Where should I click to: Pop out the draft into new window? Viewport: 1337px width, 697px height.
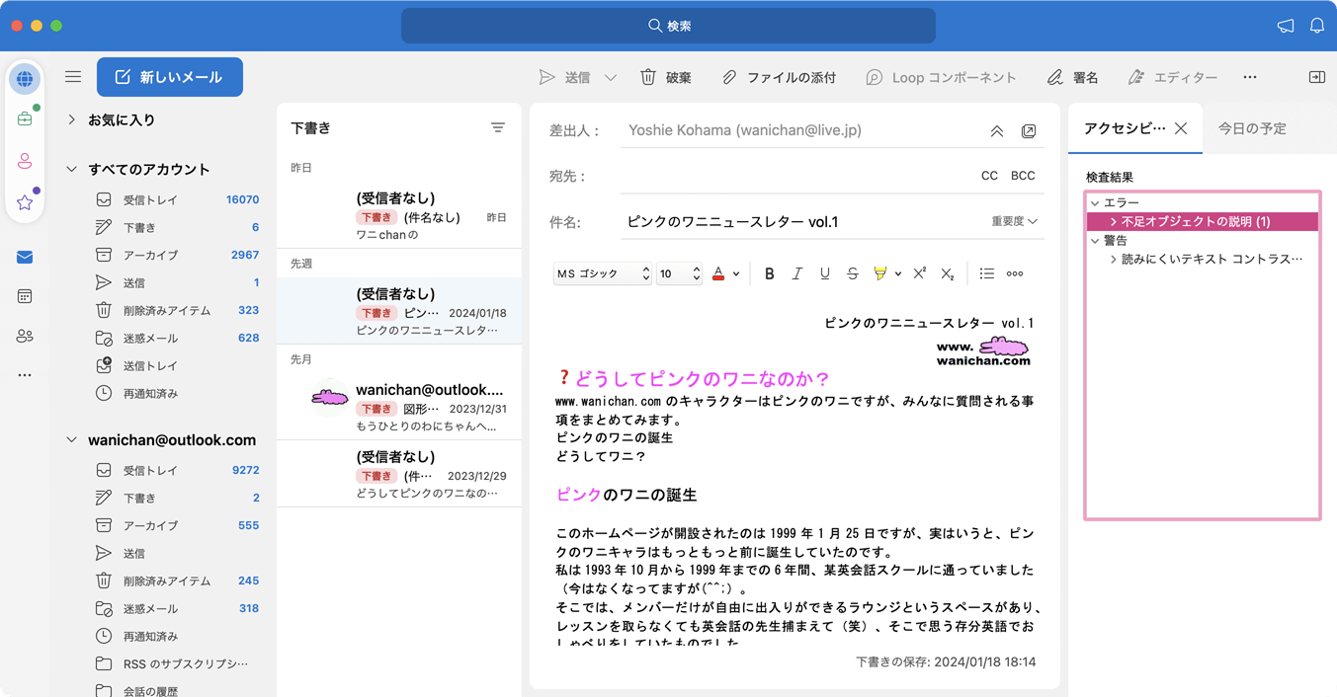tap(1029, 131)
